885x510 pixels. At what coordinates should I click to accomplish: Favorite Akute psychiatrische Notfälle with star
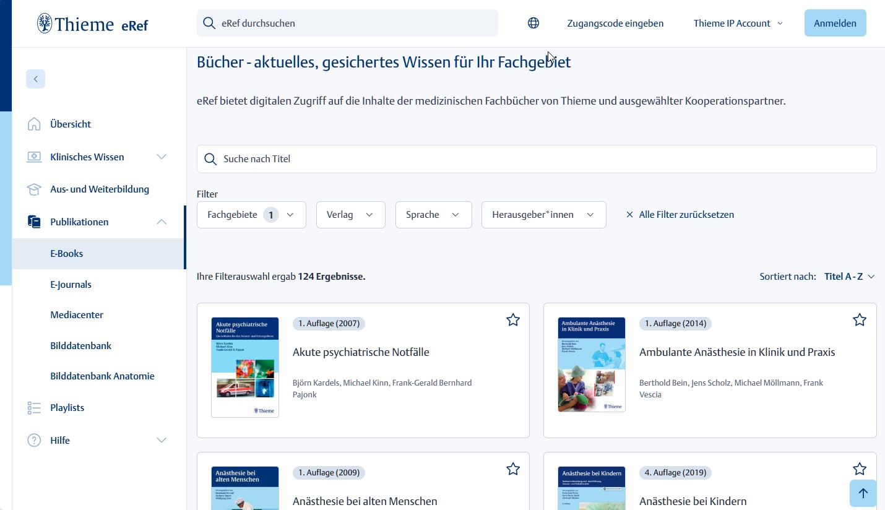tap(513, 320)
